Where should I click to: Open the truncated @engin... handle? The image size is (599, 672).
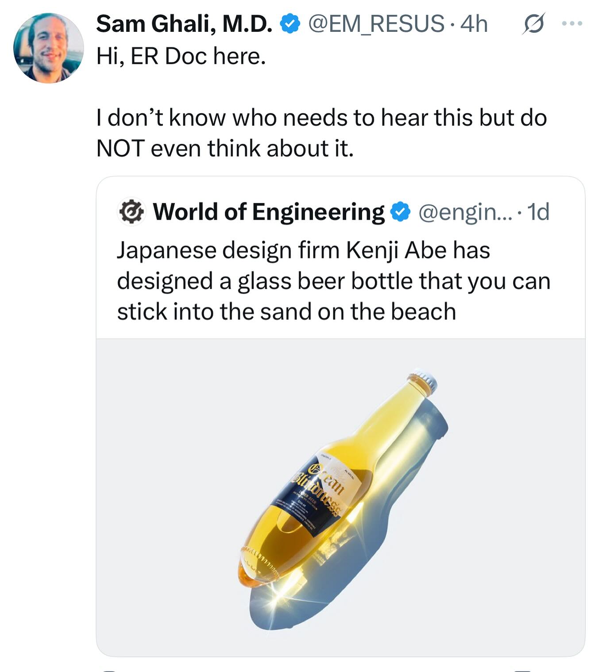click(x=465, y=212)
